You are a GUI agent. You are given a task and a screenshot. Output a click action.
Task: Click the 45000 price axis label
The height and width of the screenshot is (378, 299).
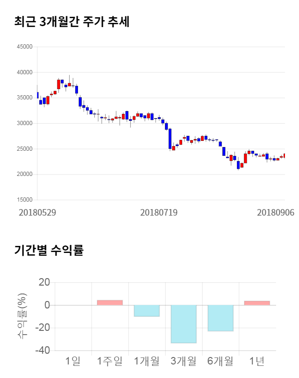point(24,47)
